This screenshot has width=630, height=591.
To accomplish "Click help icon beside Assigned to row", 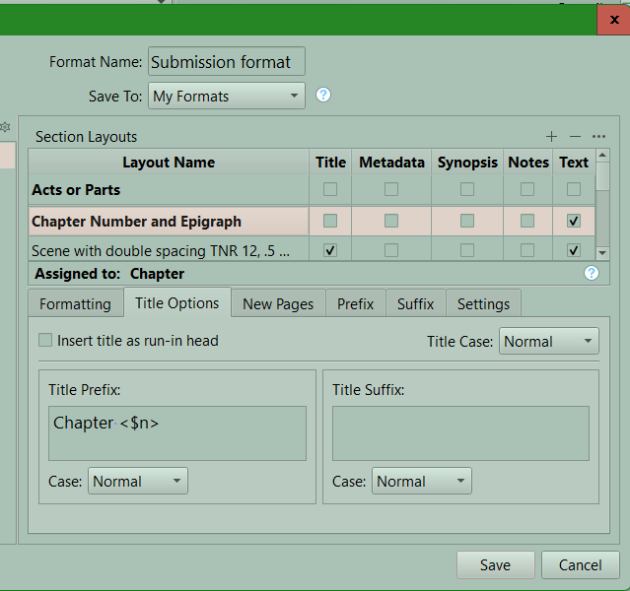I will [x=592, y=273].
